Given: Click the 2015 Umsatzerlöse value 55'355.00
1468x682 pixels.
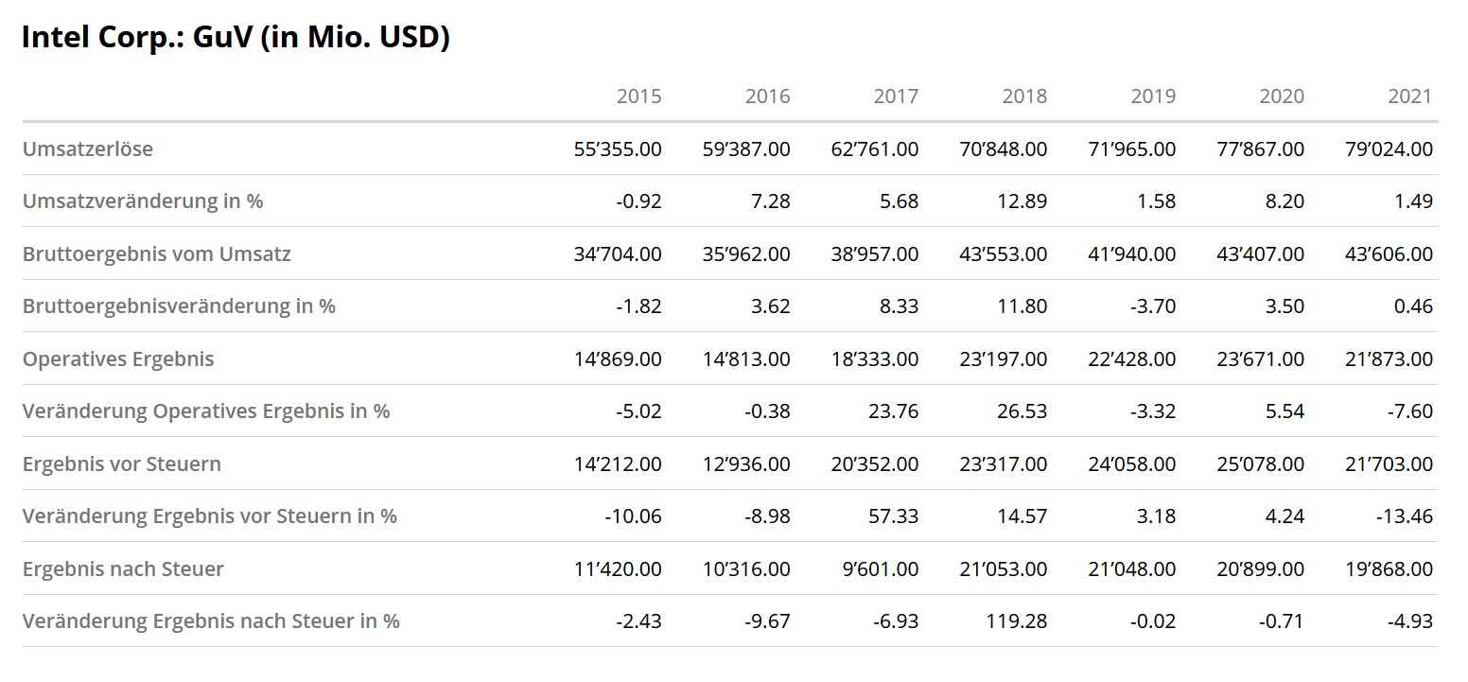Looking at the screenshot, I should [617, 149].
